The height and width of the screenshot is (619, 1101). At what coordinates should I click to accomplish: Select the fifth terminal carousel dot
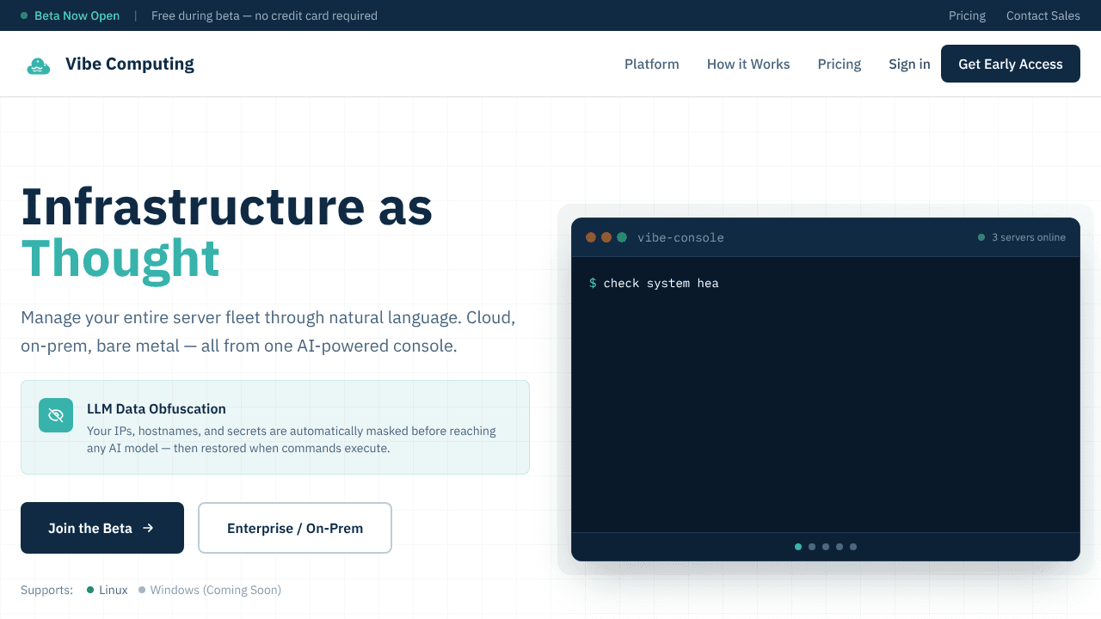coord(853,547)
